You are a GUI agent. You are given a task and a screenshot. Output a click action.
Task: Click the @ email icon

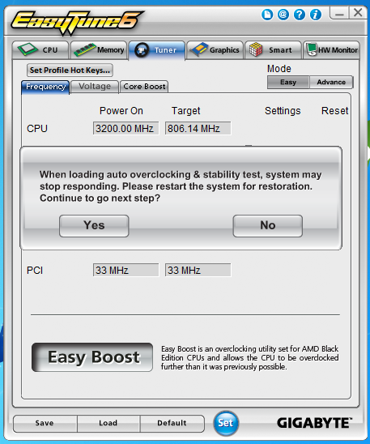(x=283, y=15)
